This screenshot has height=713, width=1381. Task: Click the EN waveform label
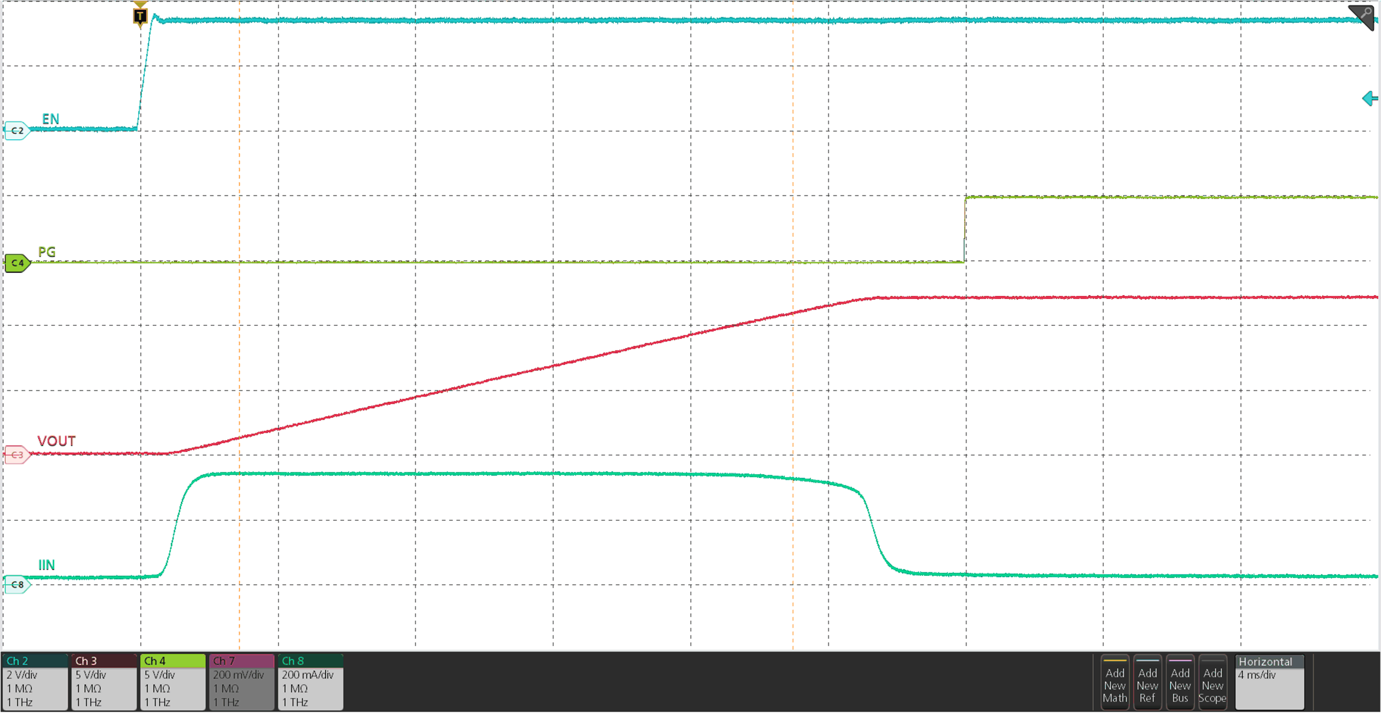coord(51,119)
